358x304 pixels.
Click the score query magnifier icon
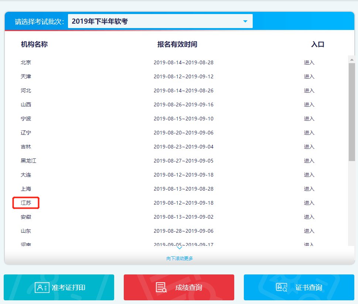pos(161,287)
